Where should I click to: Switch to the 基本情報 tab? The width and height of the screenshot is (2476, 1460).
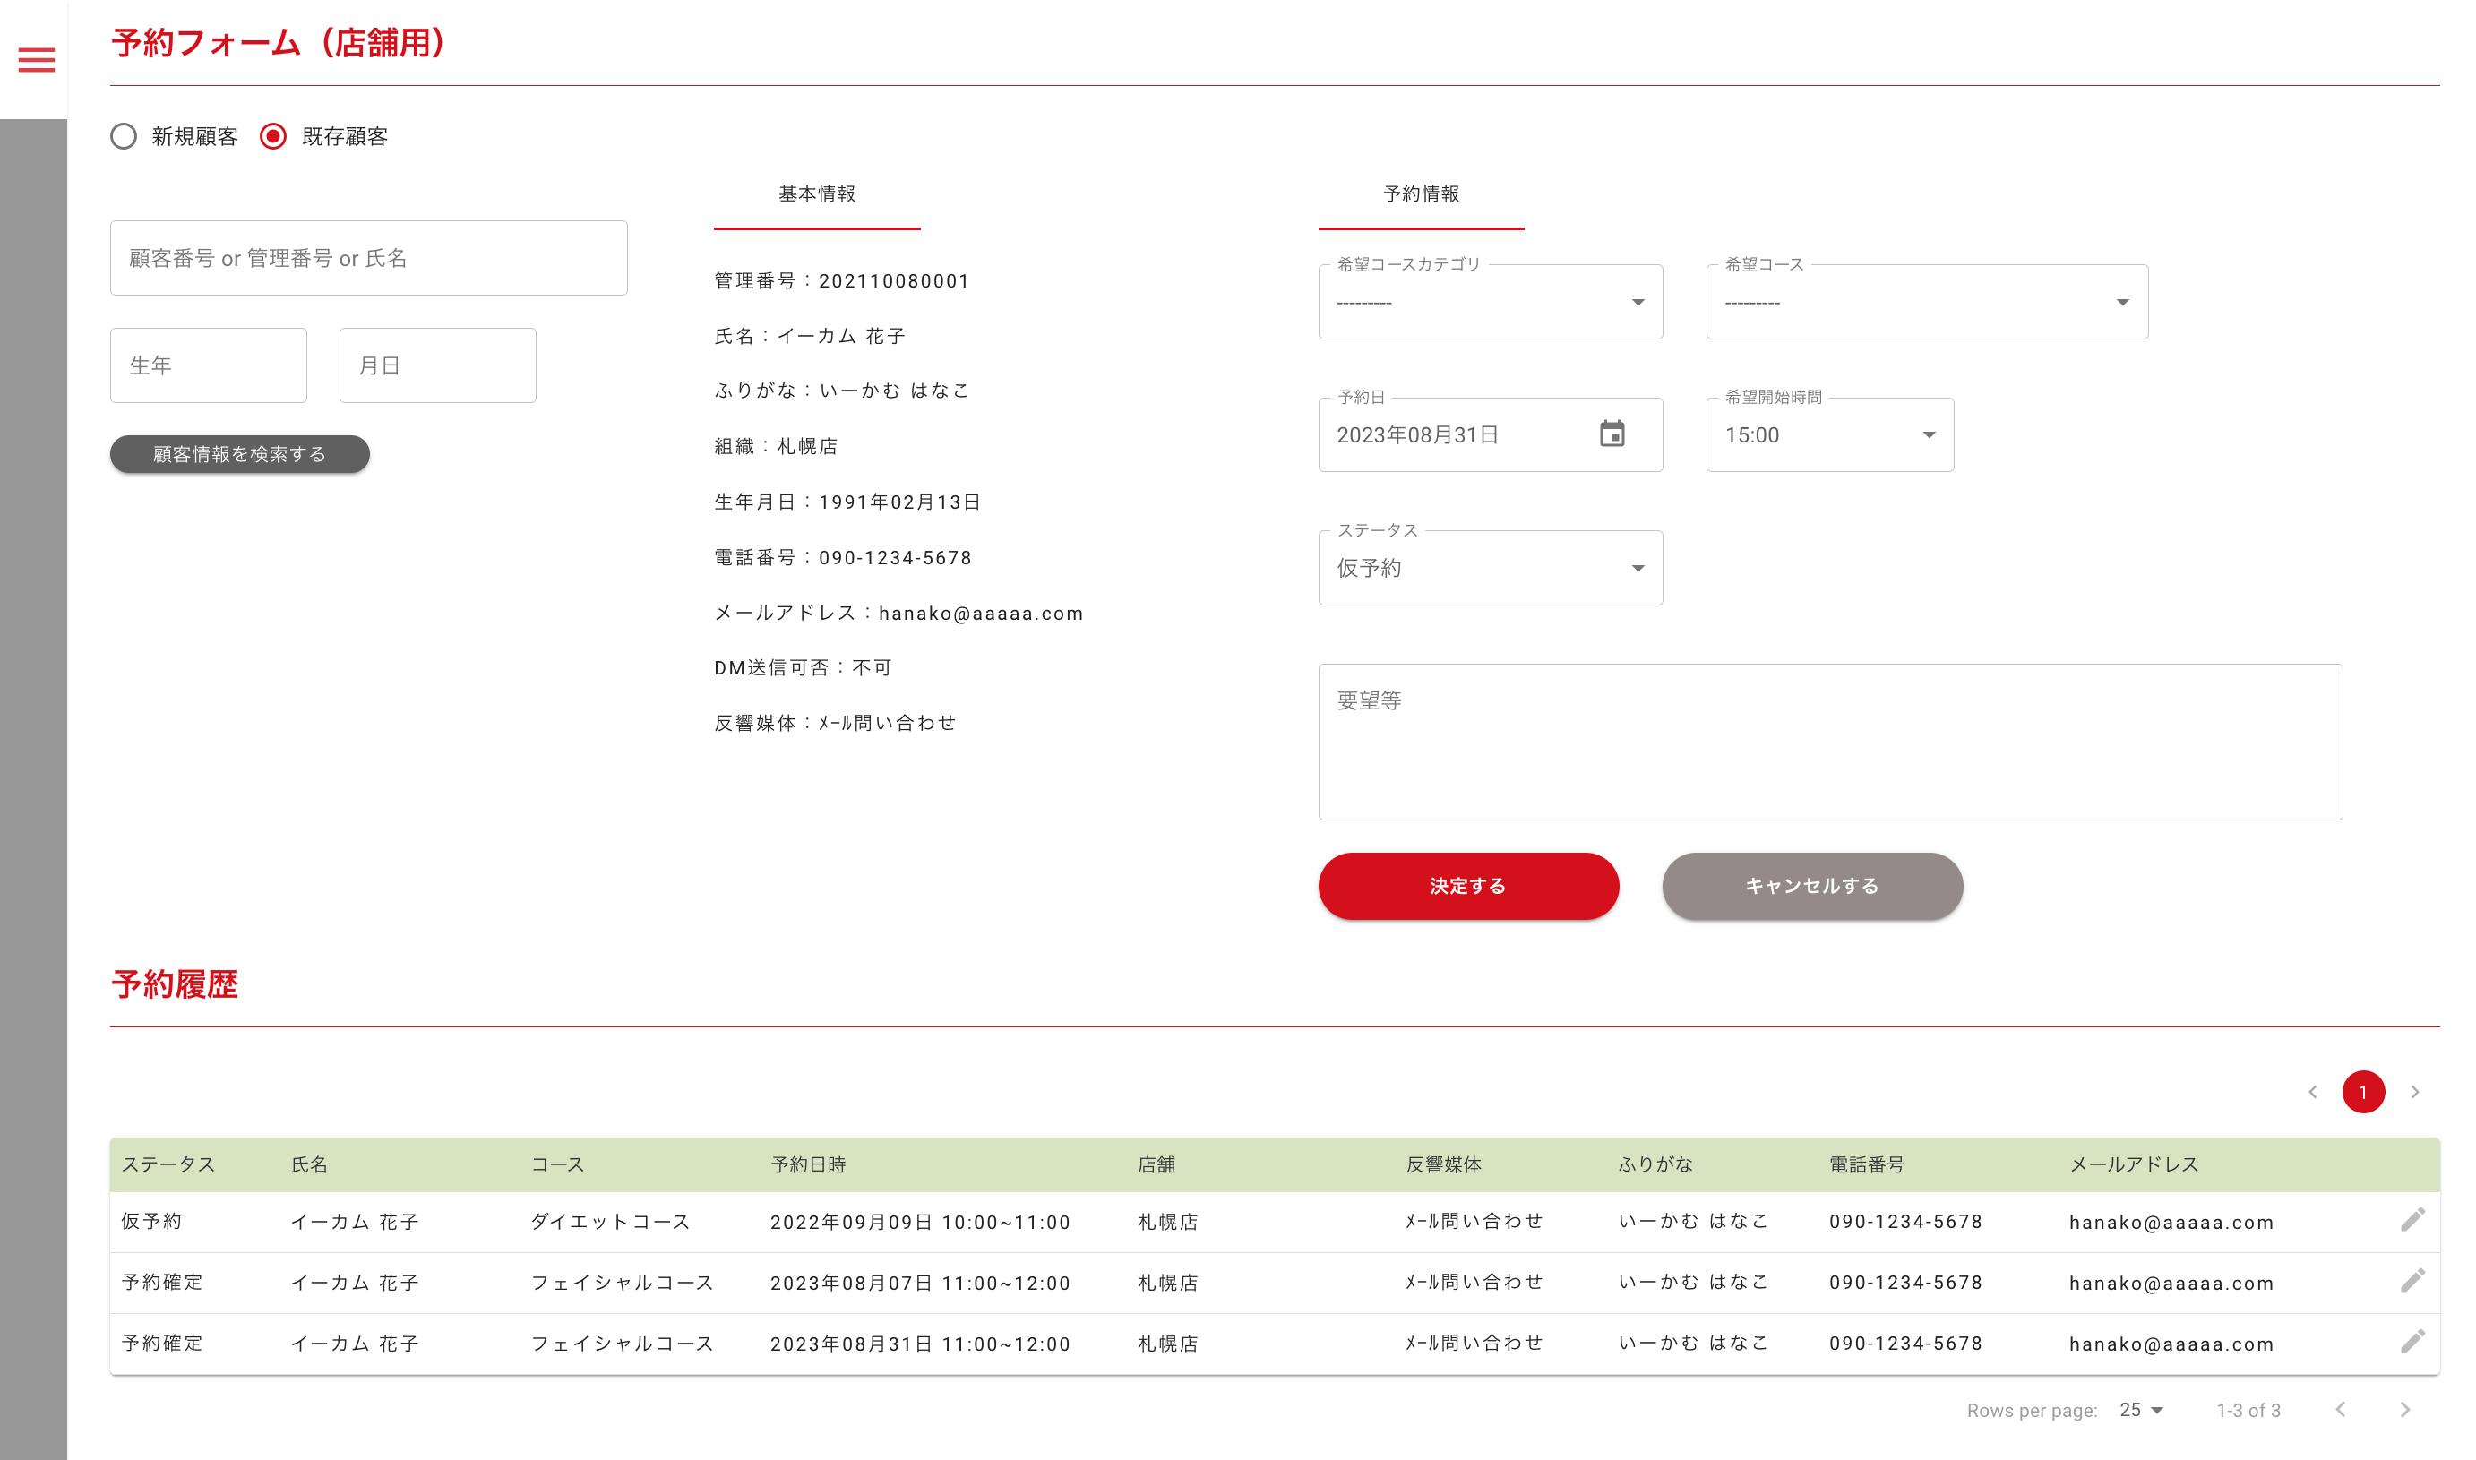tap(816, 193)
